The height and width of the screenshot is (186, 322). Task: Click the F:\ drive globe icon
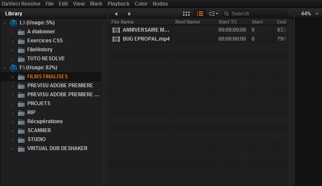(x=13, y=68)
